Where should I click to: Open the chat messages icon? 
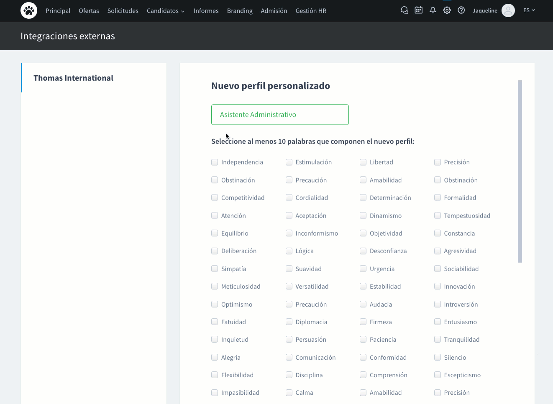click(404, 10)
